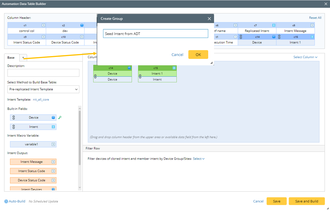Add a new table tab with plus
This screenshot has height=211, width=330.
(23, 57)
